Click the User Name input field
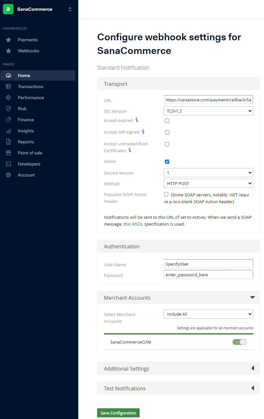The width and height of the screenshot is (264, 419). 208,264
